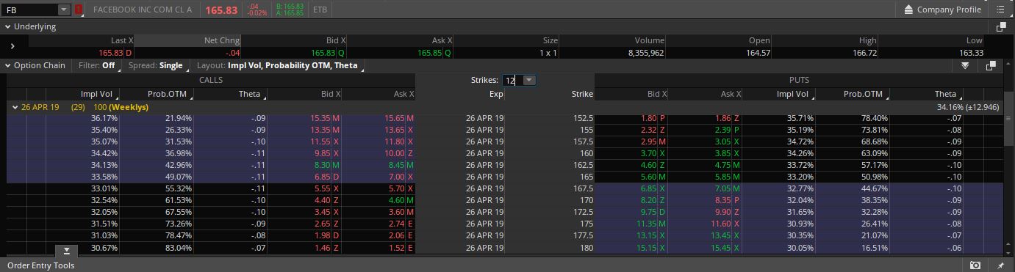Open the Strikes count dropdown arrow
Viewport: 1015px width, 272px height.
(x=529, y=80)
